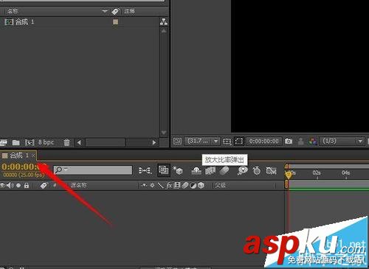Screen dimensions: 369x269
Task: Click the timeline timecode display 0:00:00
Action: 24,167
